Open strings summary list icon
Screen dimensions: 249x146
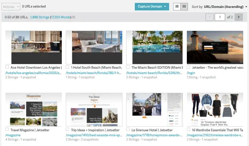[x=74, y=17]
